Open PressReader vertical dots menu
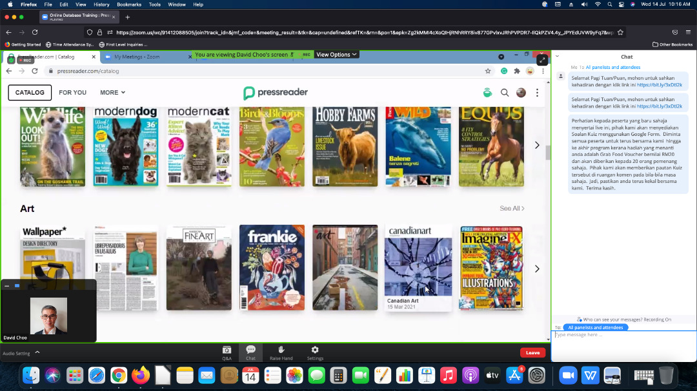The height and width of the screenshot is (391, 697). click(x=537, y=92)
